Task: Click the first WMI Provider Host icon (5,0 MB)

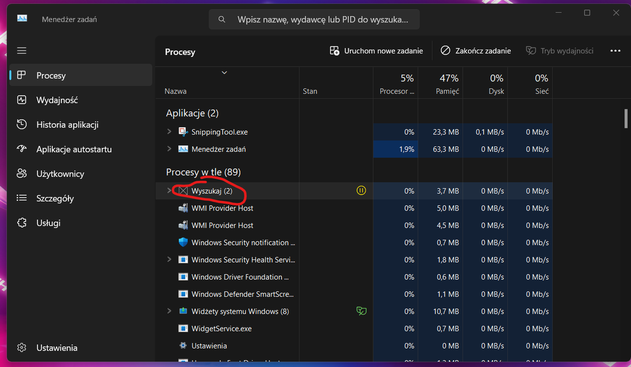Action: 183,208
